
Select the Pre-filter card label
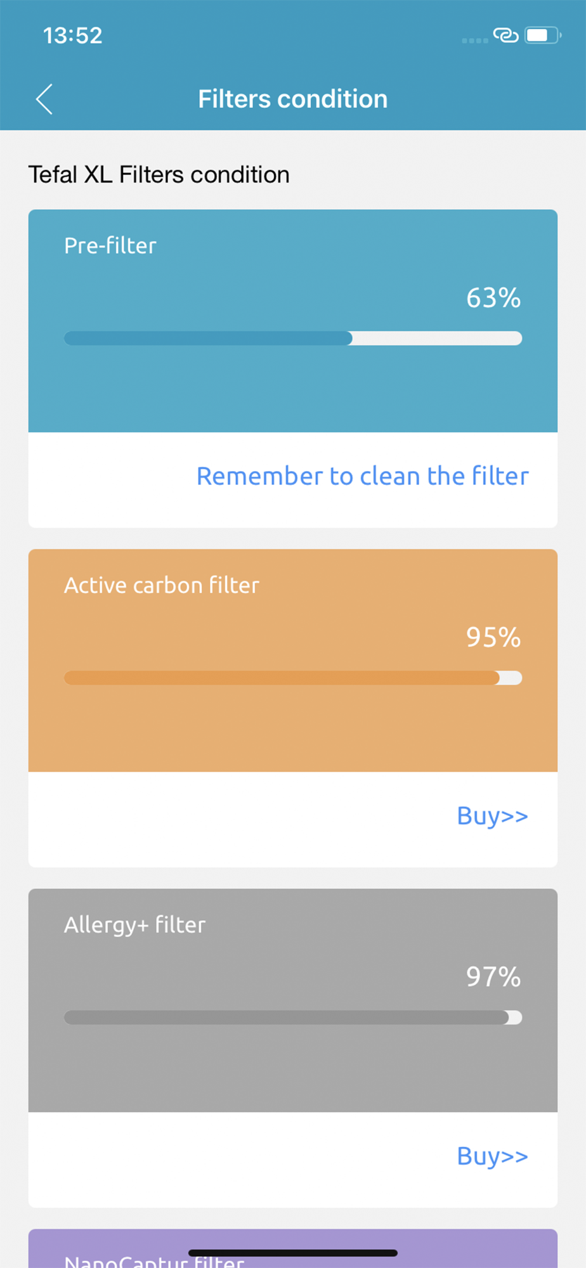pos(110,246)
